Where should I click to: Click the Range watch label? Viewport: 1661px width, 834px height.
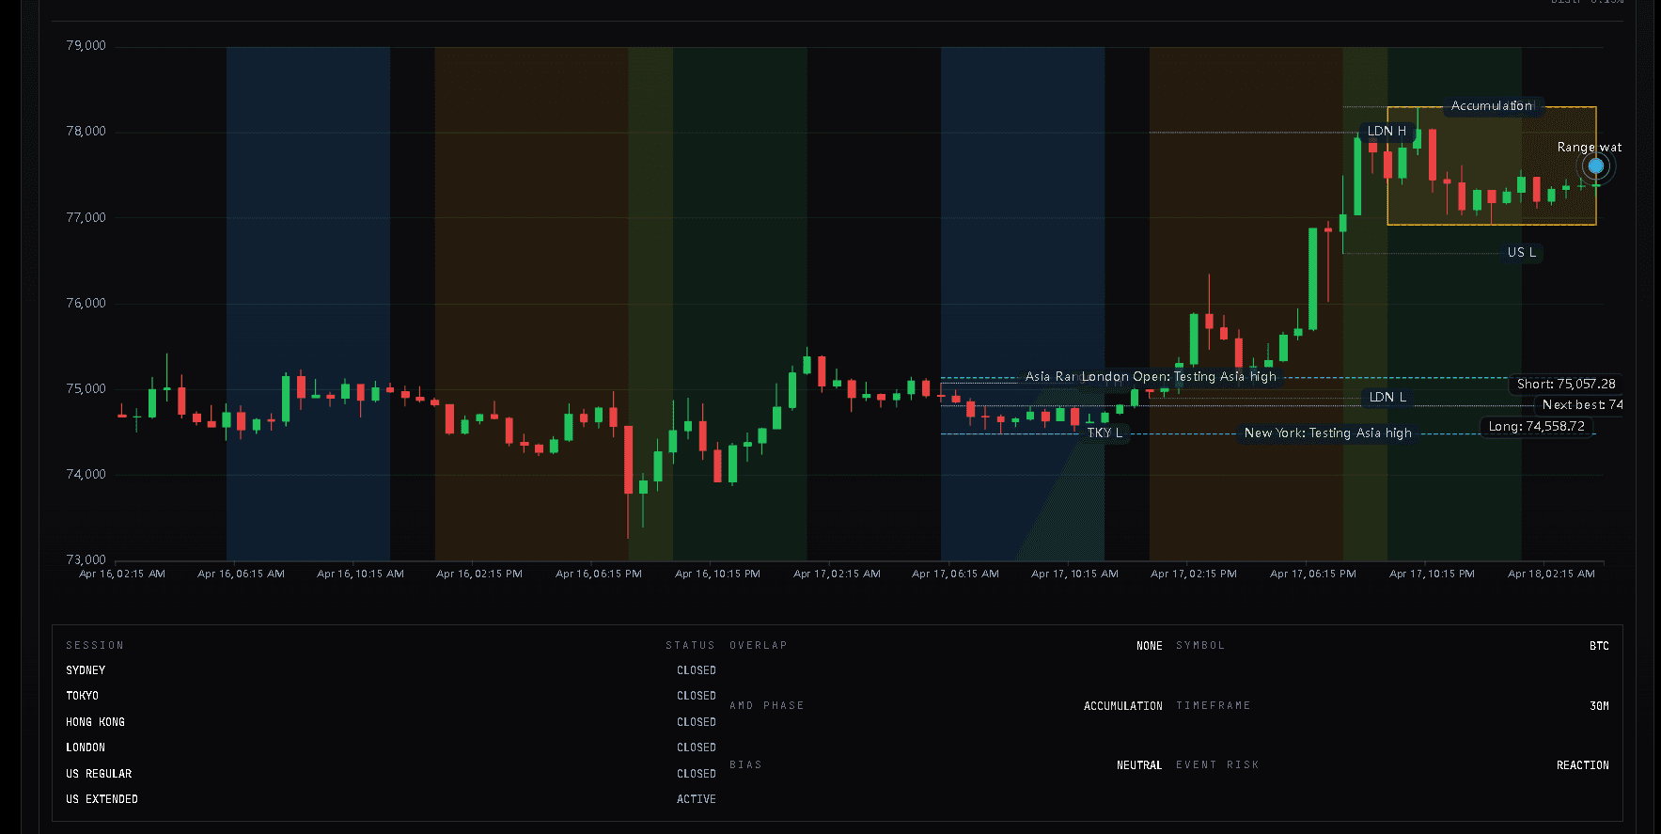click(x=1589, y=148)
